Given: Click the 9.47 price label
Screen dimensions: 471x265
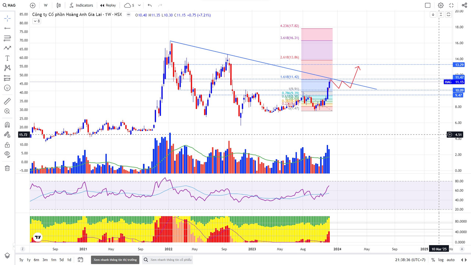Looking at the screenshot, I should coord(459,95).
